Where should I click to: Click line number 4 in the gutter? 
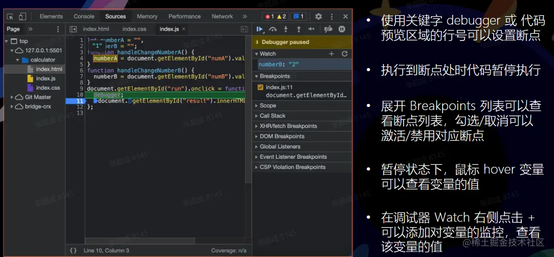pos(82,58)
